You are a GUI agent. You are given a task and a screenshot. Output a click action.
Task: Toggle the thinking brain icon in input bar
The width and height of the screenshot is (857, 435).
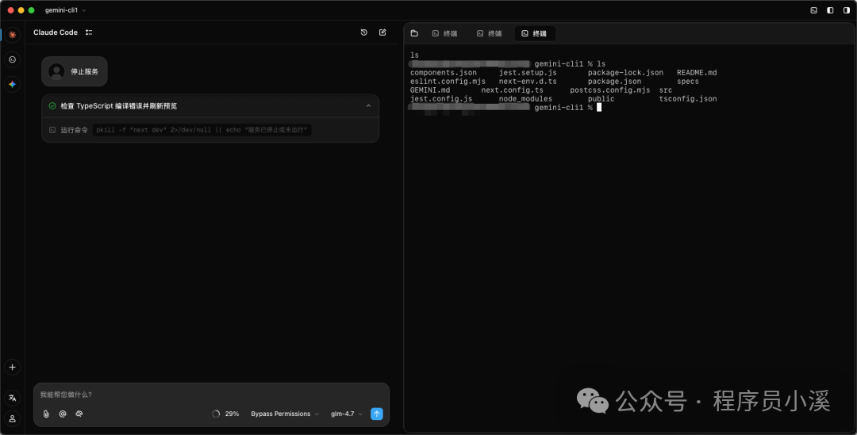79,414
